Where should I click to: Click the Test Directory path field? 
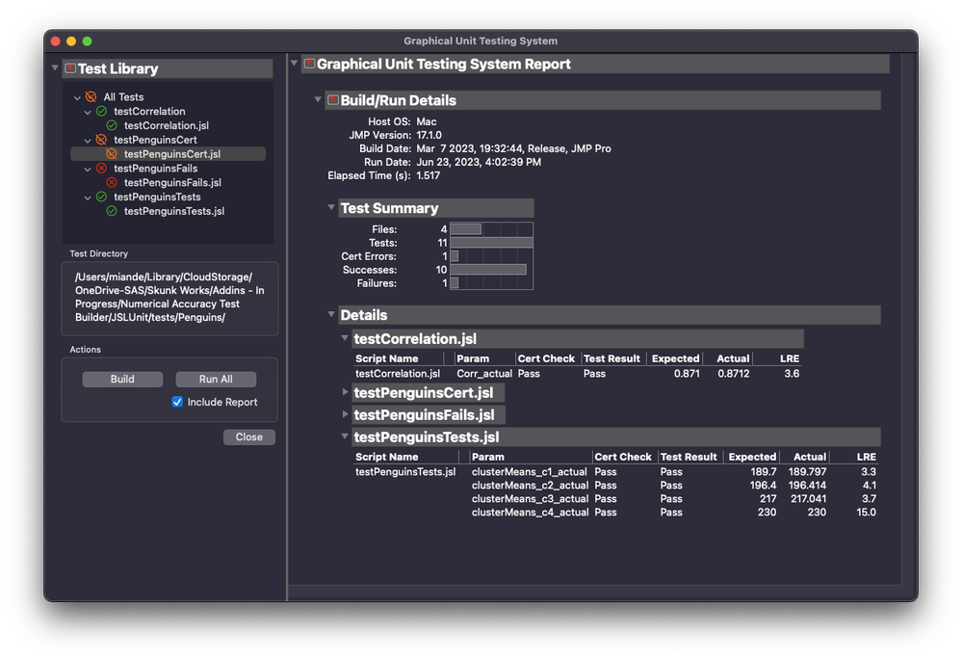tap(169, 298)
